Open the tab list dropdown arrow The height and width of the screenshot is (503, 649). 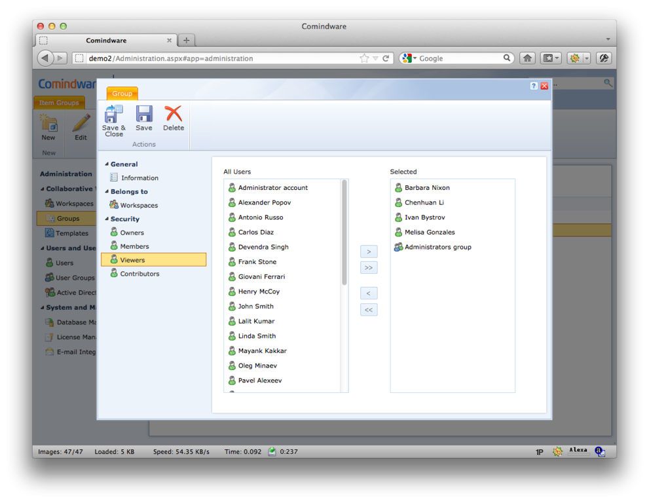coord(608,39)
